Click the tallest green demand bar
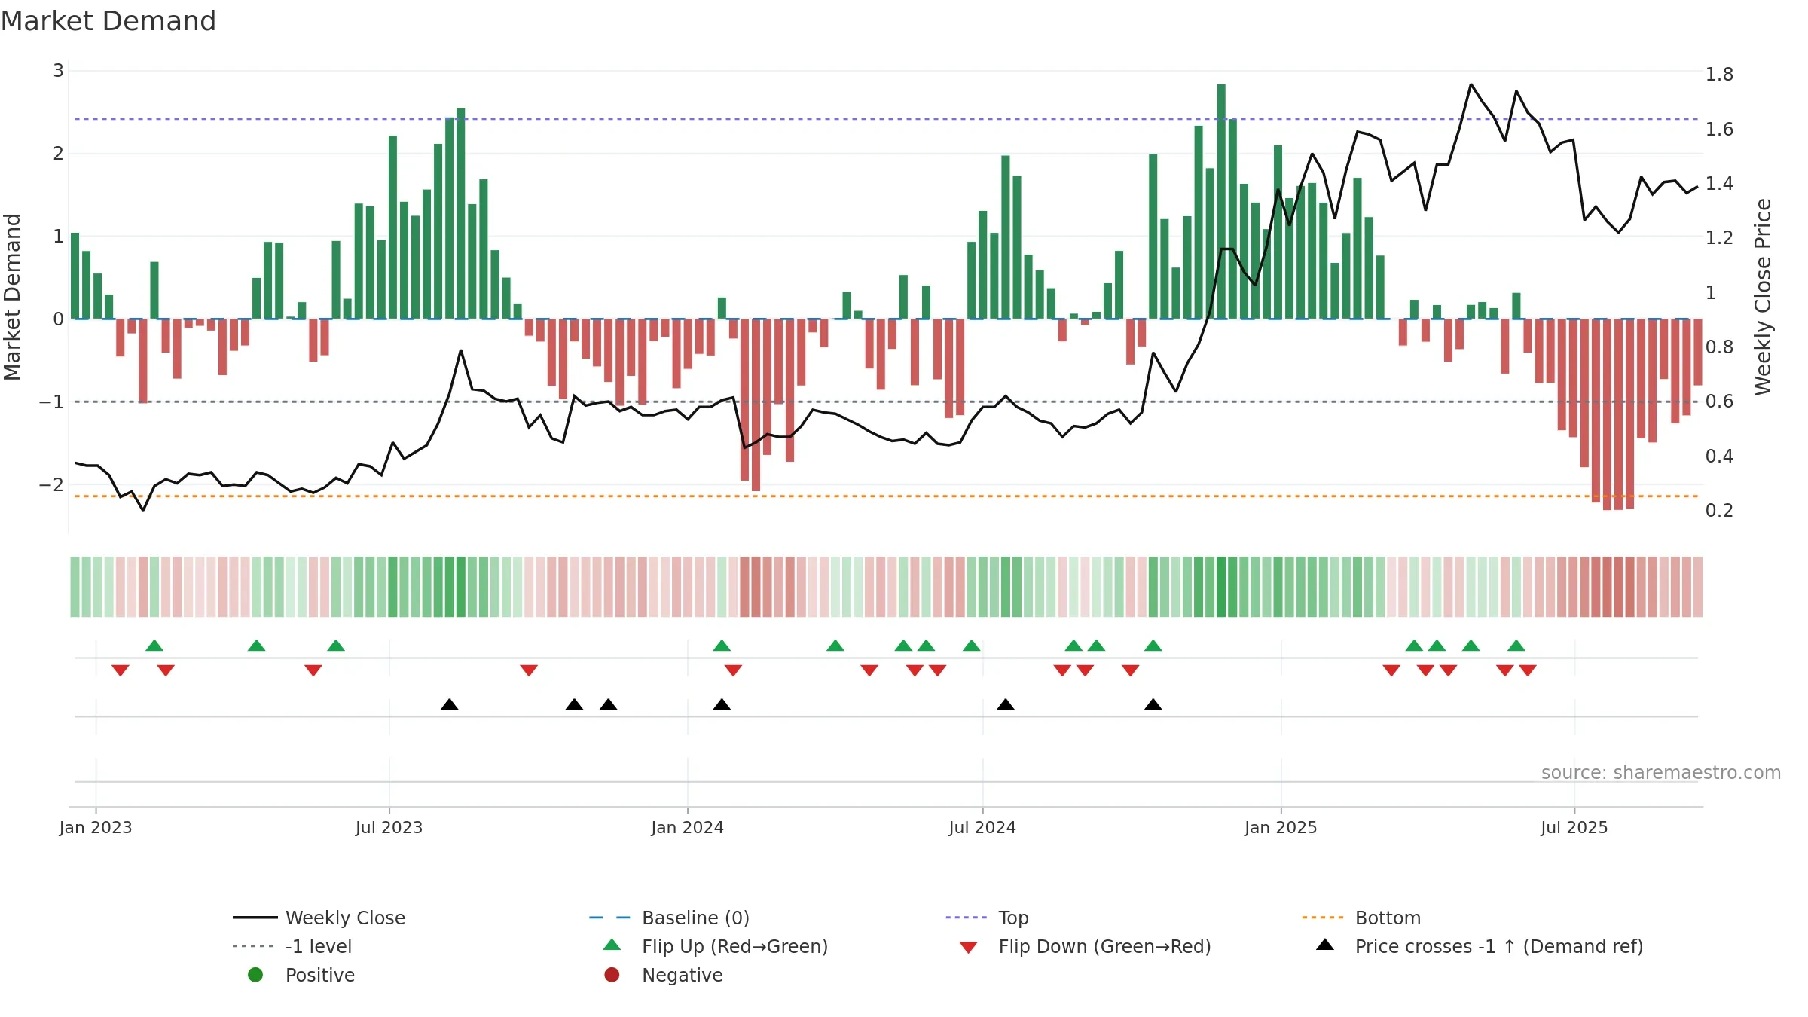The height and width of the screenshot is (1017, 1808). [1221, 201]
